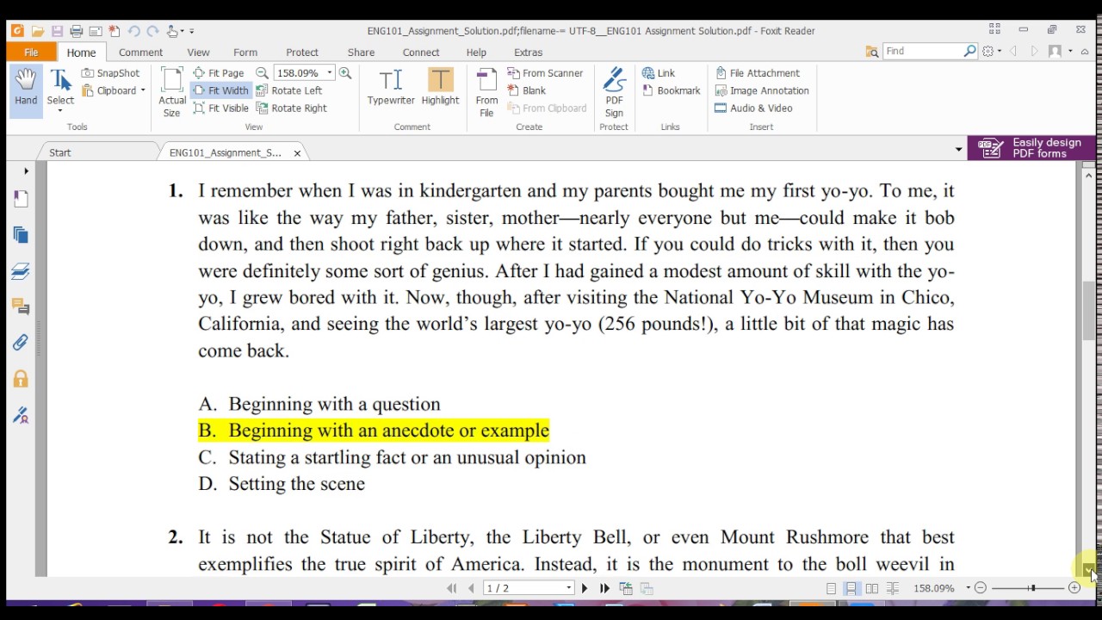Create PDF From File
This screenshot has width=1102, height=620.
[x=486, y=93]
